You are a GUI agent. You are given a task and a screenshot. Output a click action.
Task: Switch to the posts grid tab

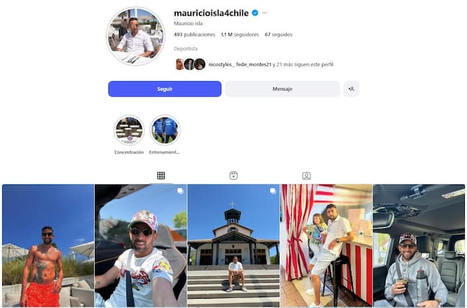pyautogui.click(x=161, y=176)
